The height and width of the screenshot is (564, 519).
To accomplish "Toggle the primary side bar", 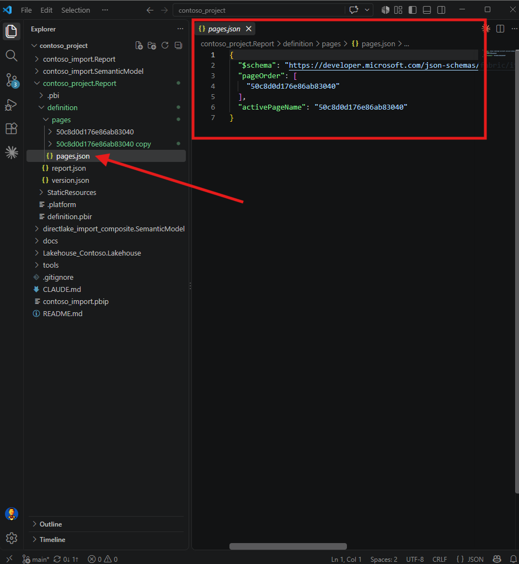I will click(413, 10).
